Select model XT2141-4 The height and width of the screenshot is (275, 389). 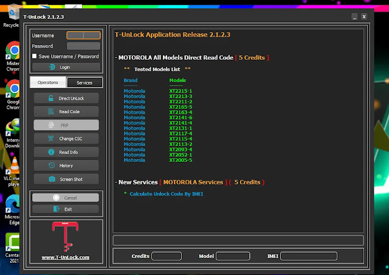point(181,123)
